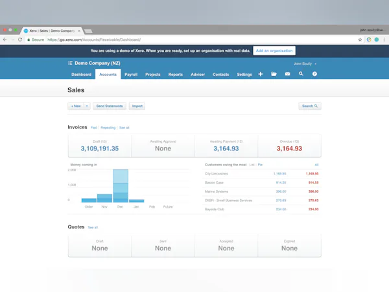The image size is (389, 292).
Task: Open the Files folder icon
Action: click(x=274, y=74)
